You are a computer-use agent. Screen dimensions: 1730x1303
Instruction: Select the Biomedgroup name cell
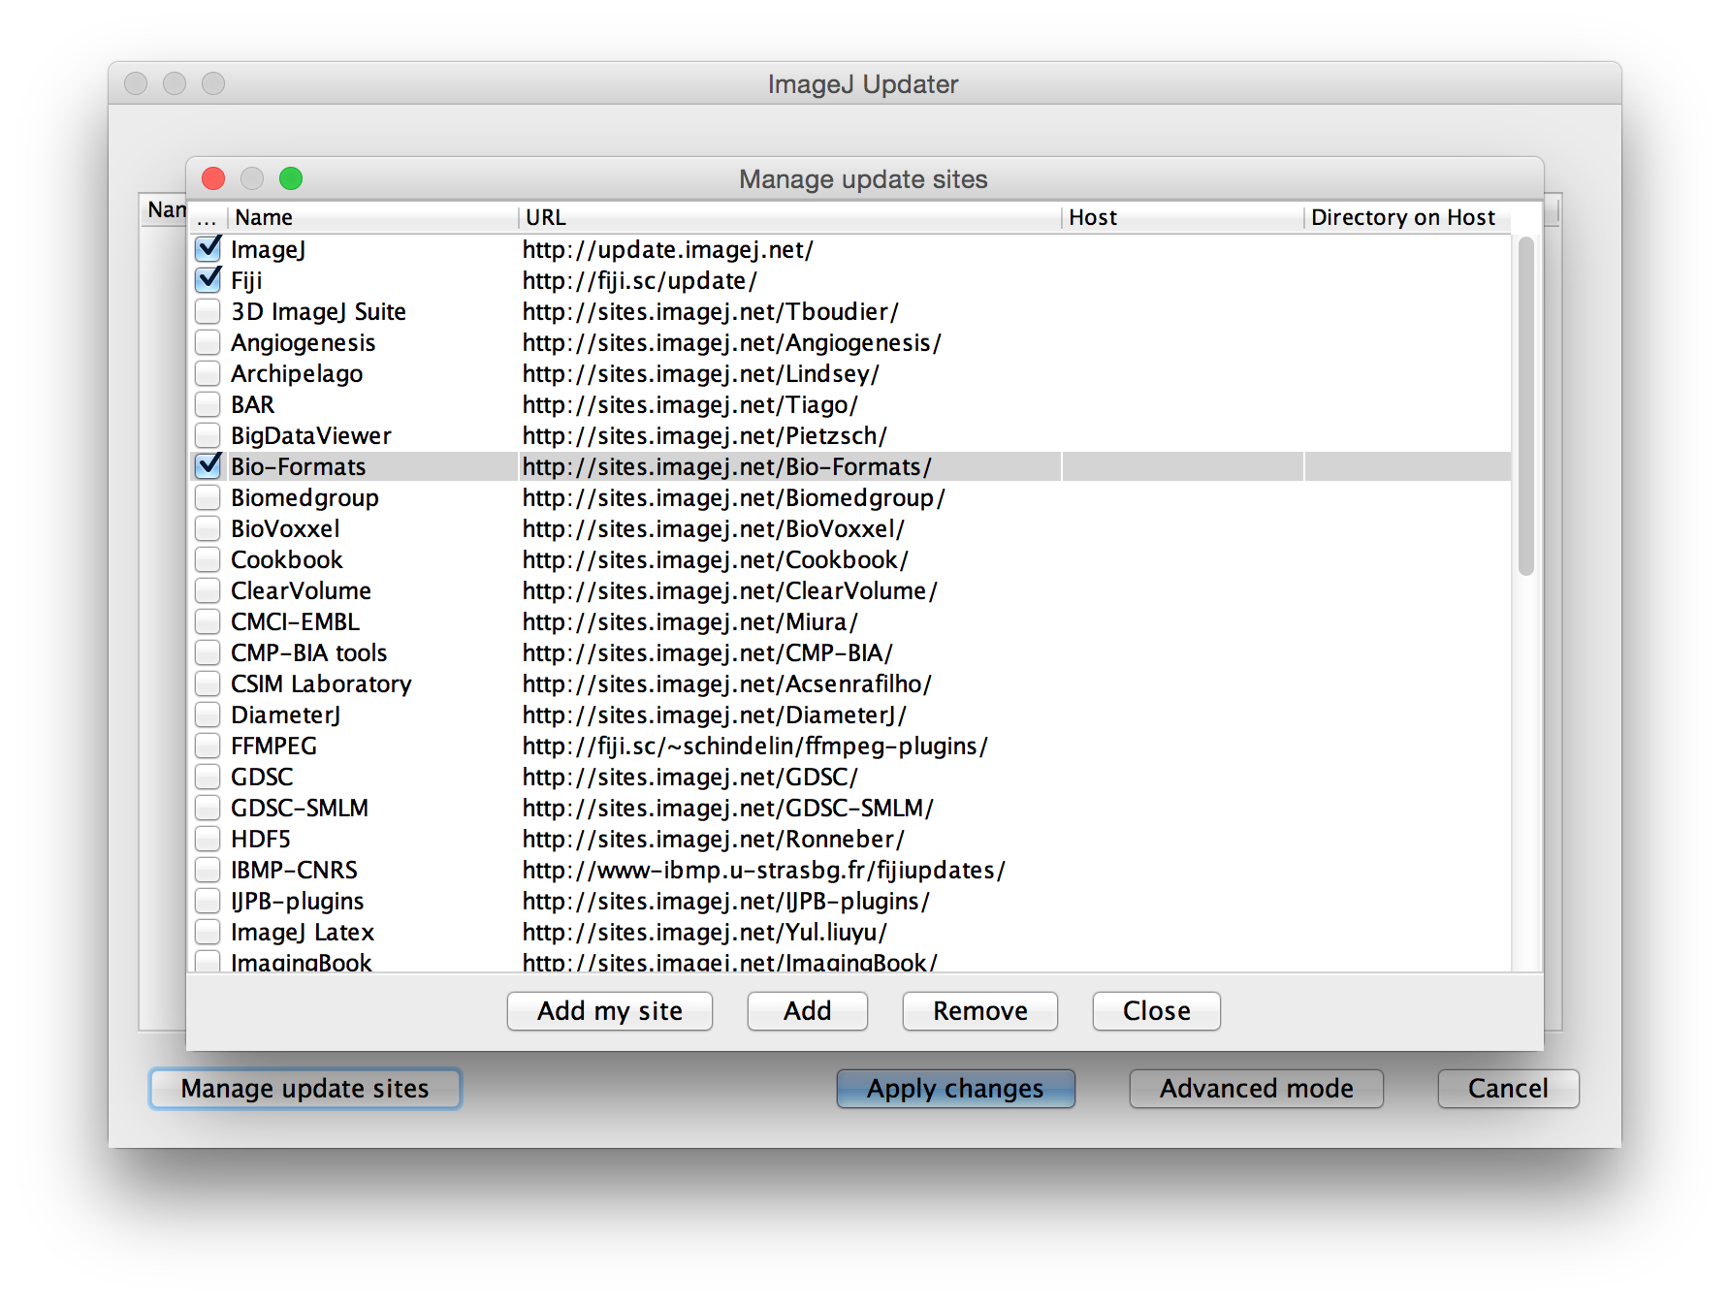coord(372,497)
